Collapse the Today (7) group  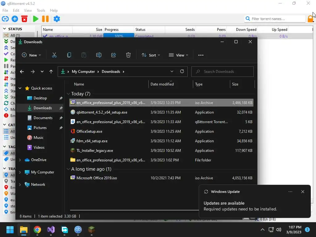[x=68, y=94]
